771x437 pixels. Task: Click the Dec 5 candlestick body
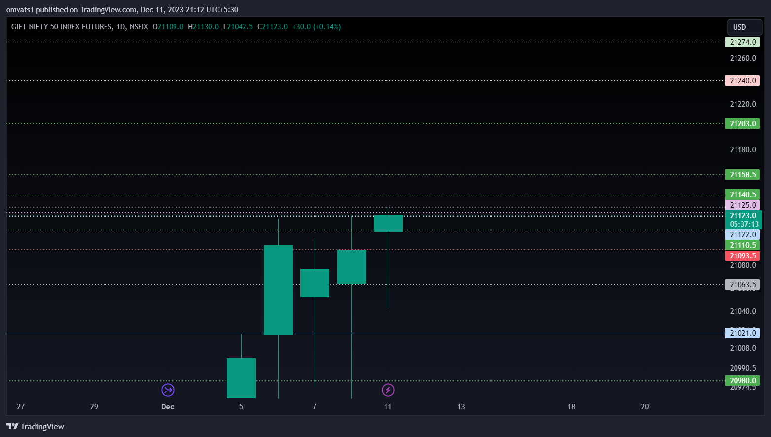pos(241,378)
